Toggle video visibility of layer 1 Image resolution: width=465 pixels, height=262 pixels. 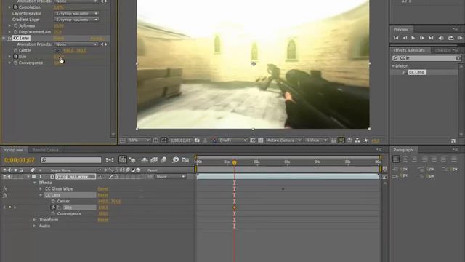[x=5, y=176]
